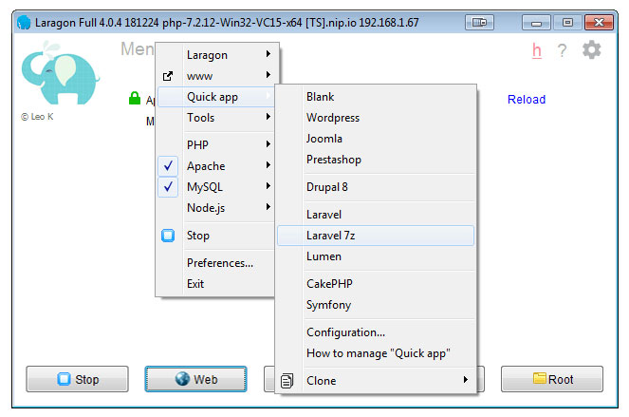
Task: Expand the Tools submenu arrow
Action: point(268,117)
